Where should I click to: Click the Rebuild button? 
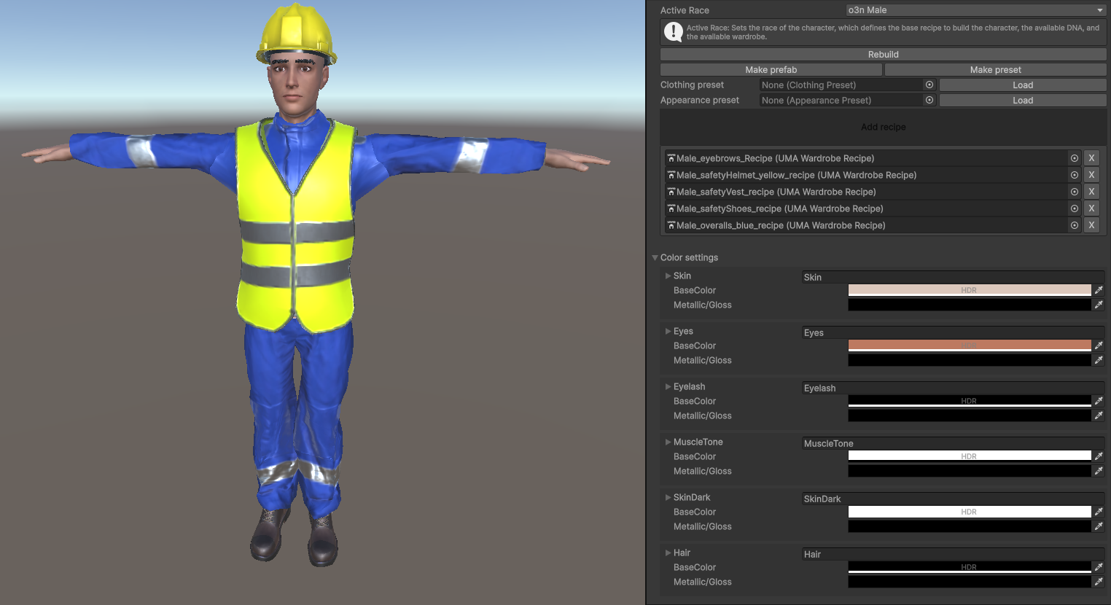884,55
